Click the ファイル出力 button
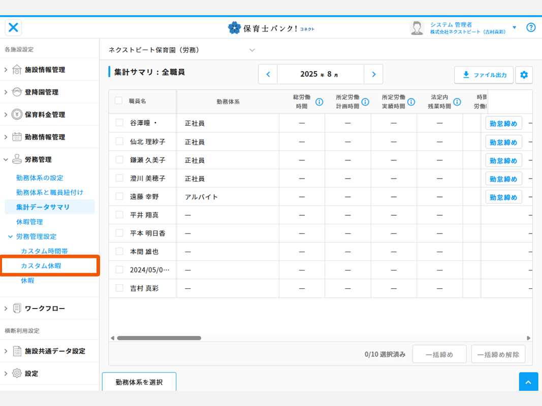The height and width of the screenshot is (406, 542). click(484, 75)
